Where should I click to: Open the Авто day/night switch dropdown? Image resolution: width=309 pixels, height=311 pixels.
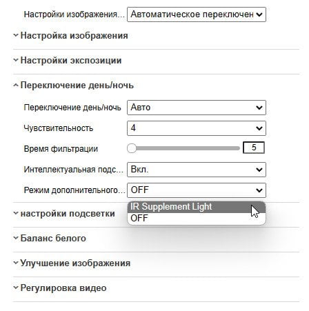point(197,108)
